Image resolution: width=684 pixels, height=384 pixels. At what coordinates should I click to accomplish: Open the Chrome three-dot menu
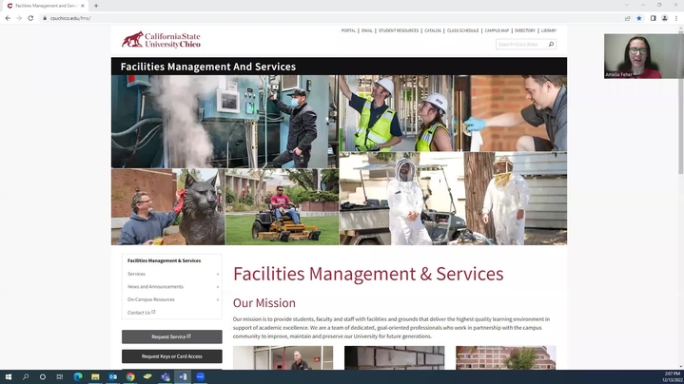[x=676, y=18]
